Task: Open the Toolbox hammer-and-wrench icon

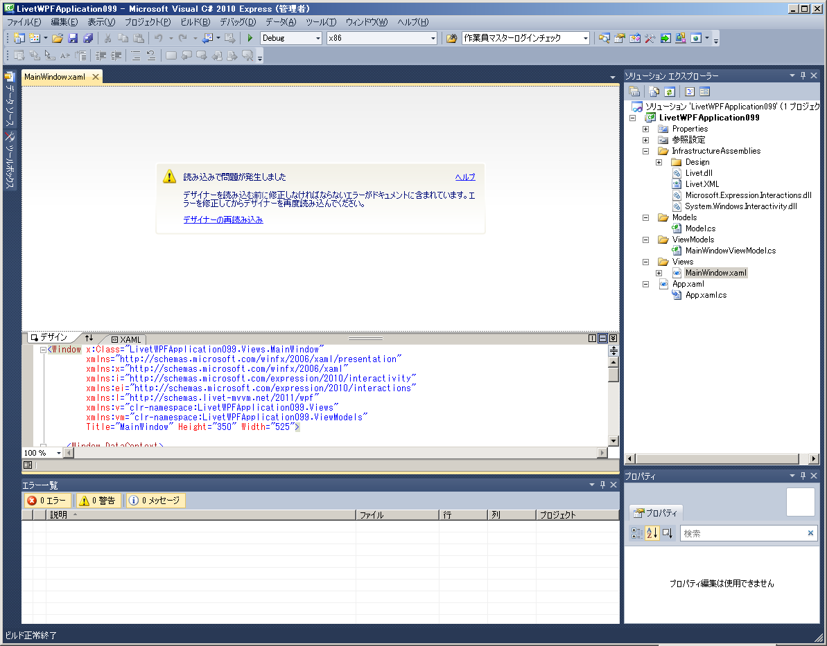Action: (x=650, y=38)
